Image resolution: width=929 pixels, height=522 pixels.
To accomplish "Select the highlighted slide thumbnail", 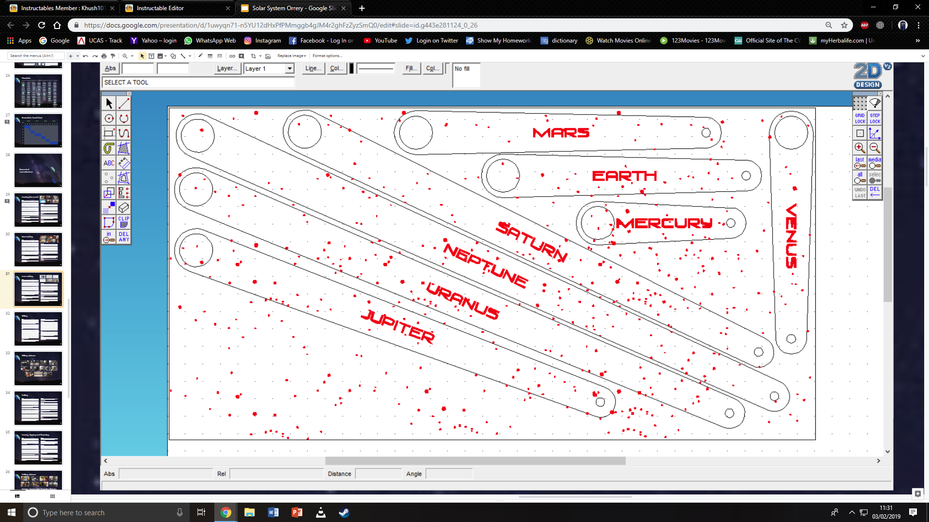I will 38,289.
